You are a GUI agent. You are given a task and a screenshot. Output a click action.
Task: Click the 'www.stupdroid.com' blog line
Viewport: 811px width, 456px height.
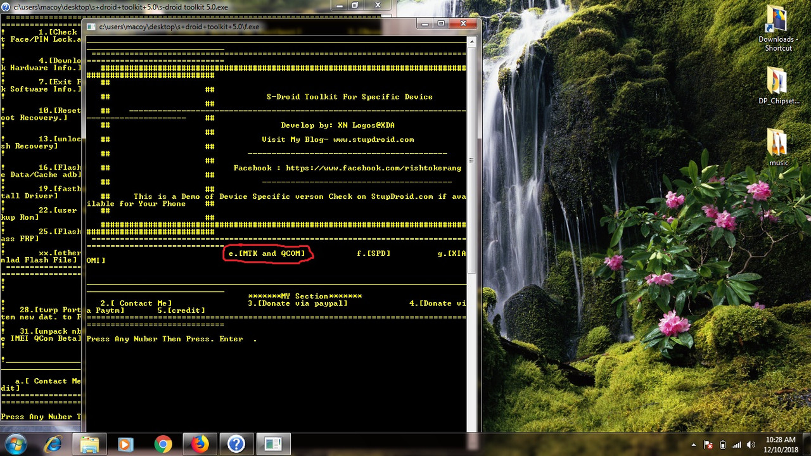pos(338,139)
